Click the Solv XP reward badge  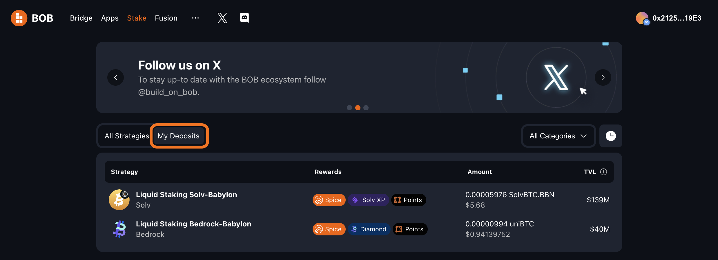(368, 200)
